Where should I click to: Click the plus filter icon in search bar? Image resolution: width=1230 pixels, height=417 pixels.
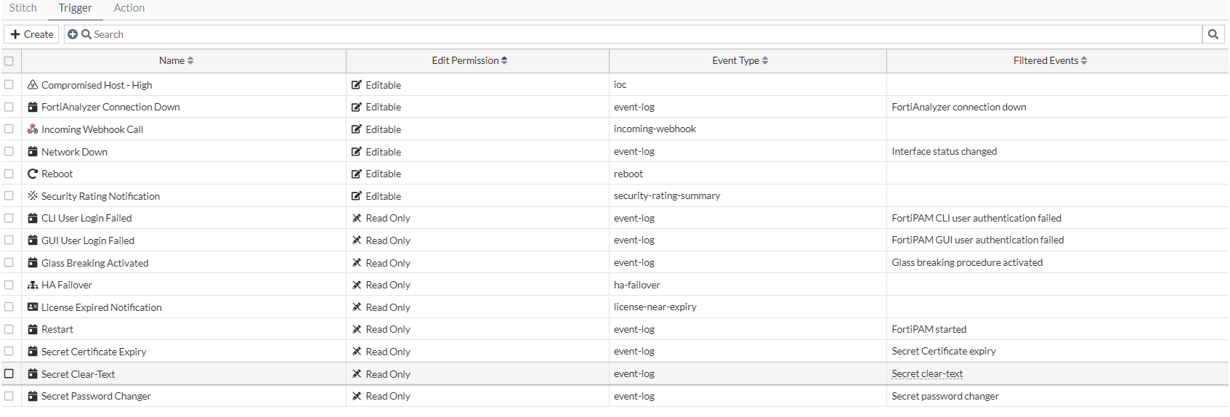pyautogui.click(x=73, y=34)
